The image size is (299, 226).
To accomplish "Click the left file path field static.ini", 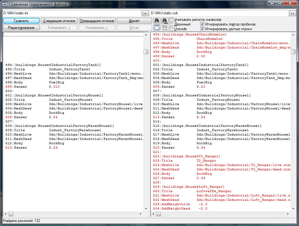I will click(72, 13).
